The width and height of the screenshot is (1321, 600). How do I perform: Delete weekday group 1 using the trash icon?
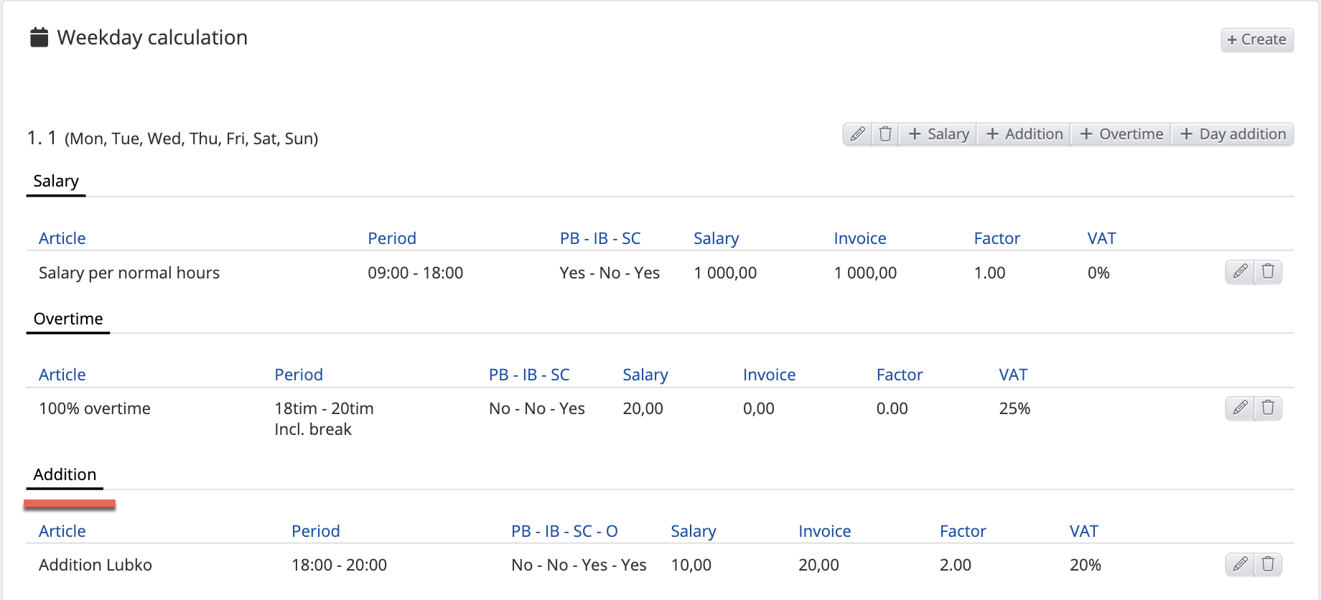point(885,134)
